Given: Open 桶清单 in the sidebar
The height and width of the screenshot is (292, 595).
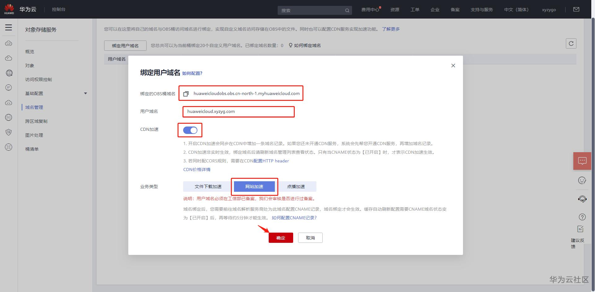Looking at the screenshot, I should 32,149.
